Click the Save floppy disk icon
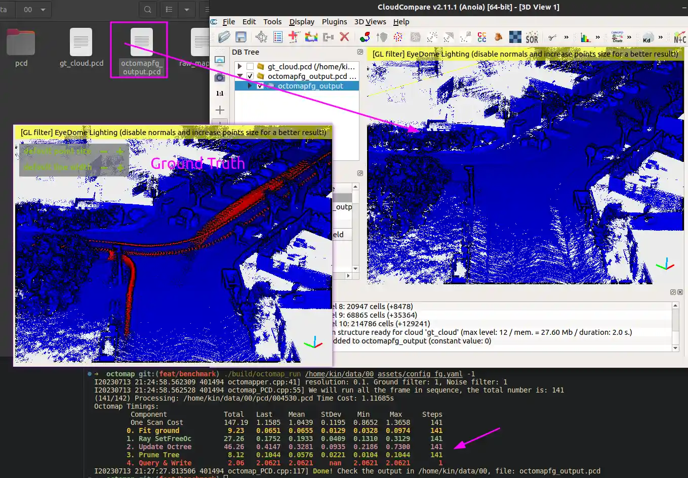 241,37
